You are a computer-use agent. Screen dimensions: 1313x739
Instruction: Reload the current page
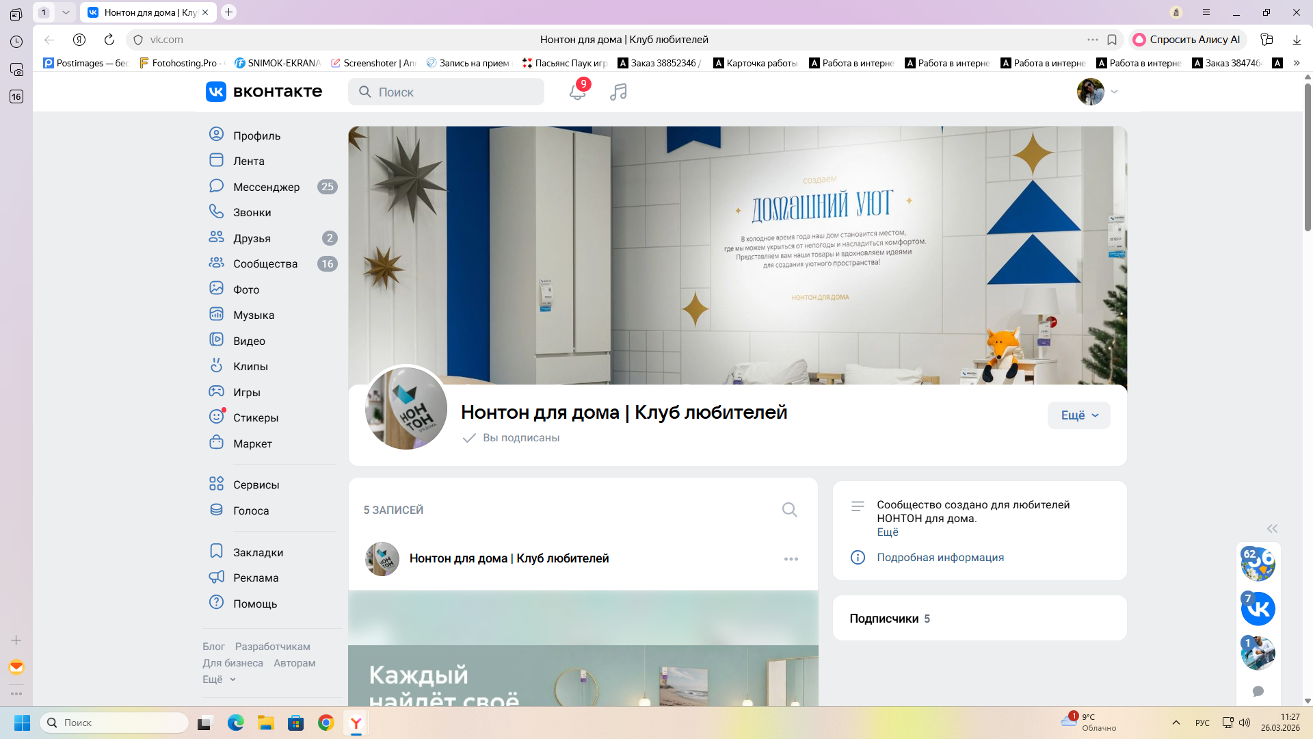coord(109,40)
